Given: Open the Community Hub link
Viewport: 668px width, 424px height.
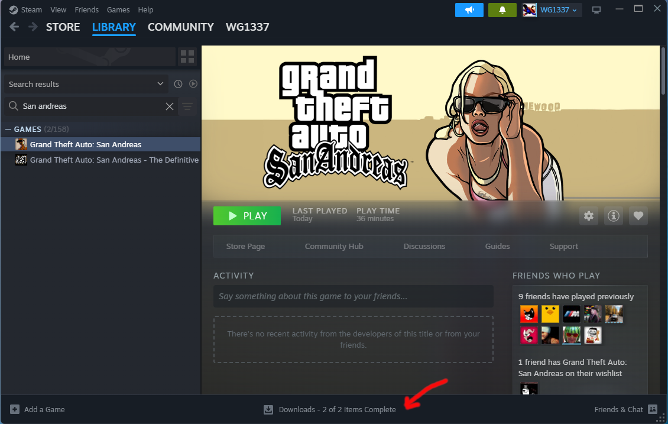Looking at the screenshot, I should click(334, 247).
